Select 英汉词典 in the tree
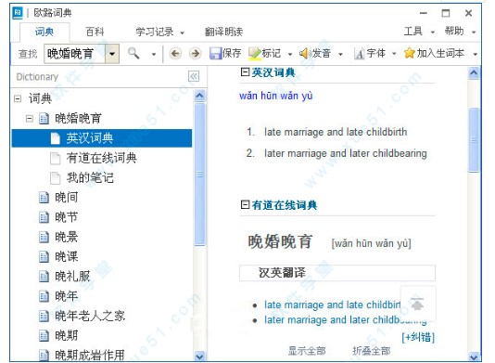The width and height of the screenshot is (495, 363). (102, 138)
